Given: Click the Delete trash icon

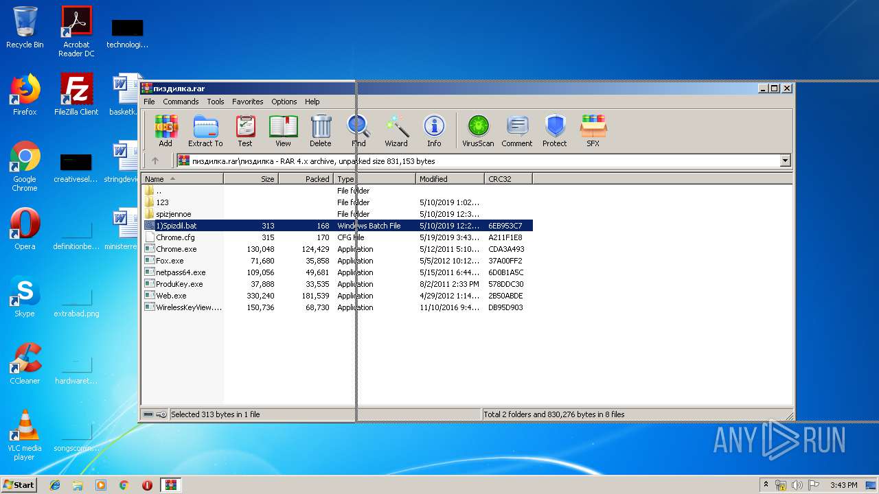Looking at the screenshot, I should (x=320, y=130).
